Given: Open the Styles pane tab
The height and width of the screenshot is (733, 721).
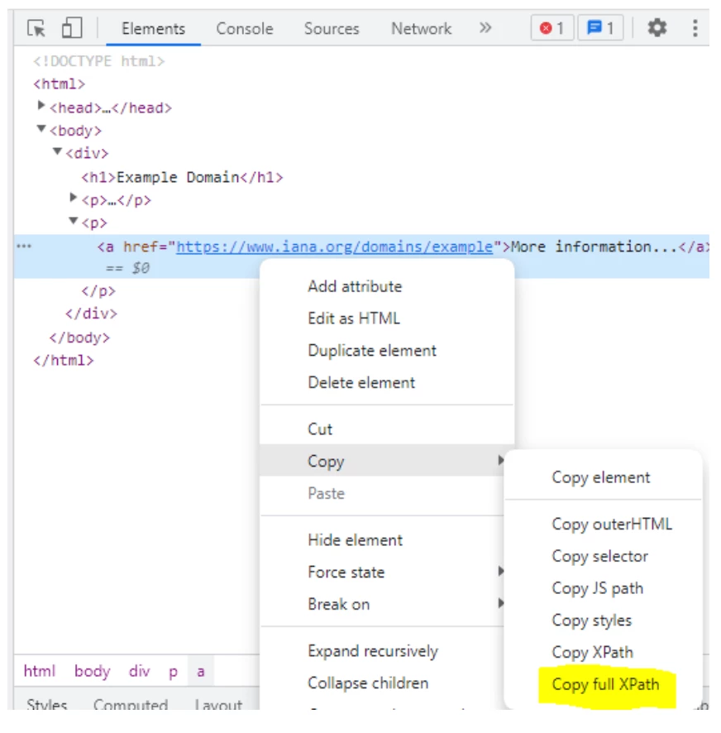Looking at the screenshot, I should (x=47, y=703).
